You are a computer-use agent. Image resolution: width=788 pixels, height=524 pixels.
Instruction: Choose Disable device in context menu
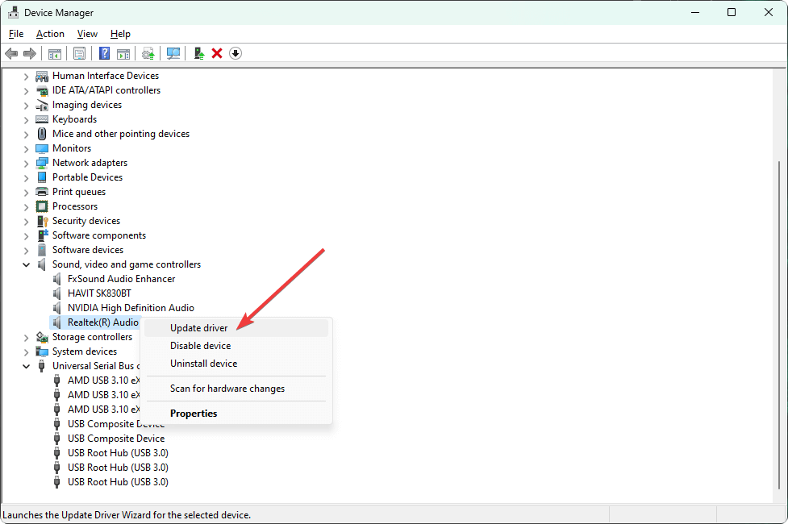(236, 346)
